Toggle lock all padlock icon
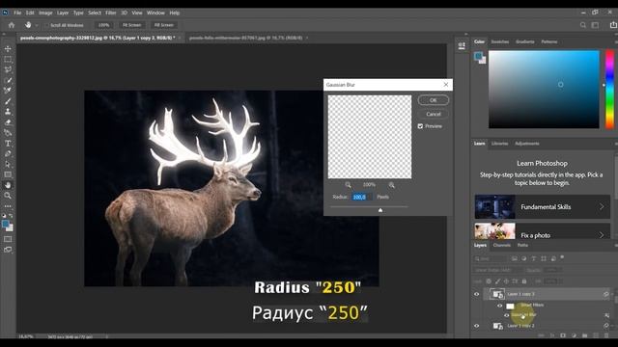Viewport: 618px width, 347px height. point(524,281)
